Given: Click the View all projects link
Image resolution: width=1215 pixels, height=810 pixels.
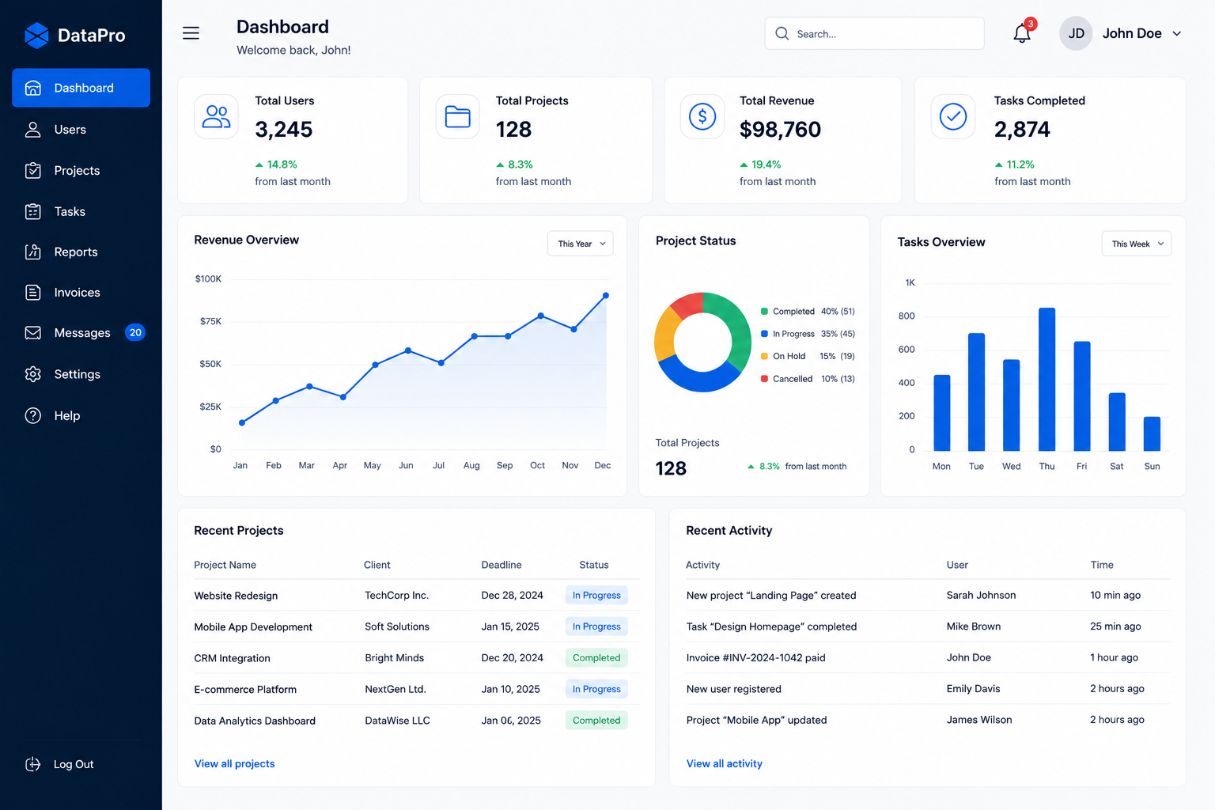Looking at the screenshot, I should click(234, 763).
